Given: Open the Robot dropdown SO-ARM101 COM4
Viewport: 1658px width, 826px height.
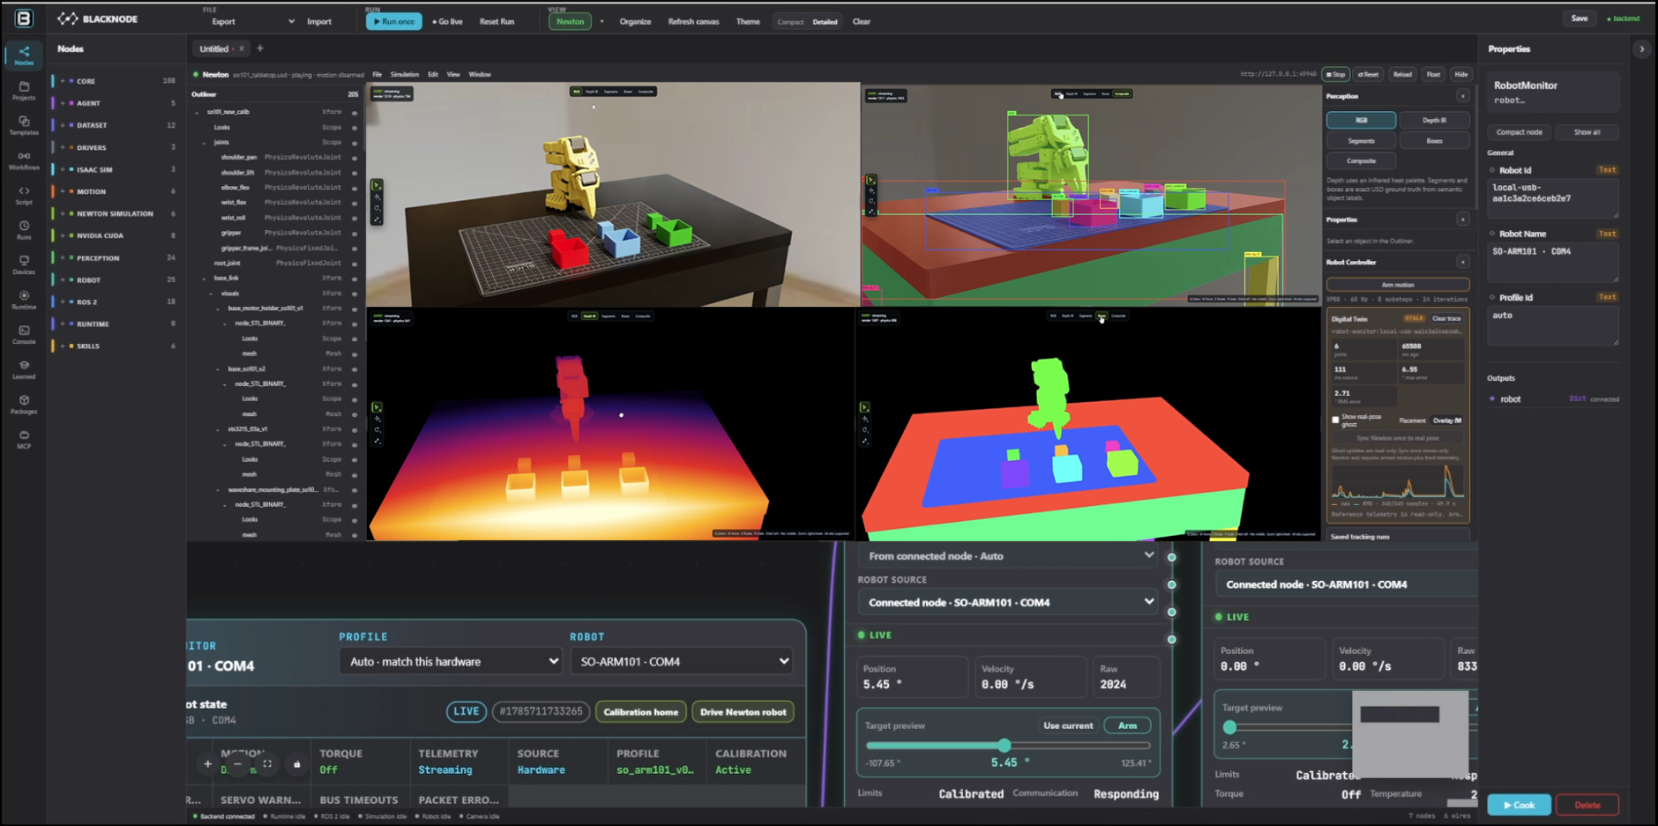Looking at the screenshot, I should (x=681, y=661).
